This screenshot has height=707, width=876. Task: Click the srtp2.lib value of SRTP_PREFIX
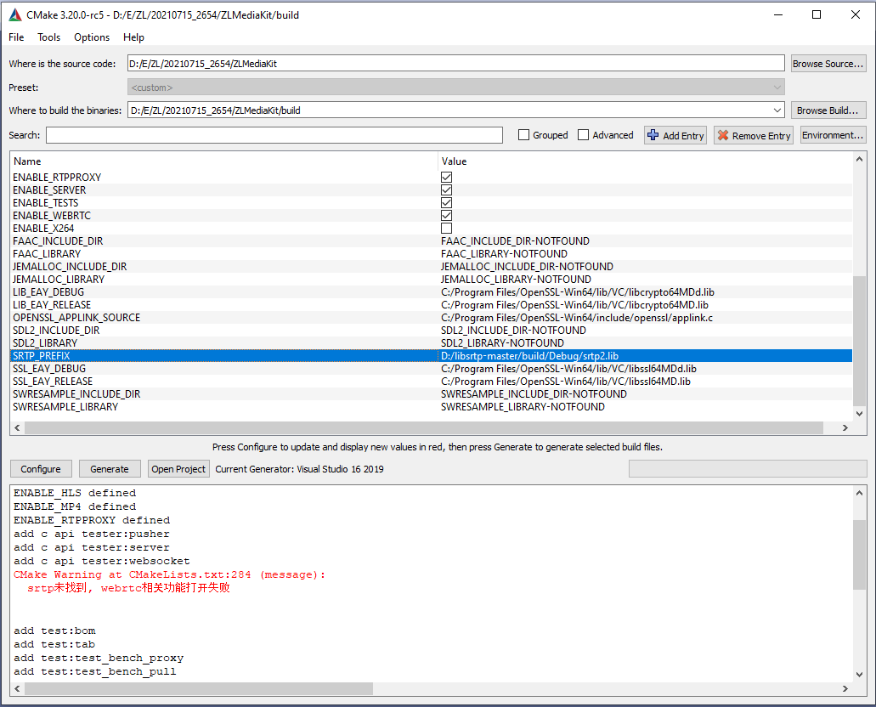coord(529,356)
